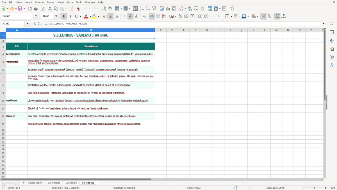Toggle the AutoFilter
This screenshot has height=190, width=337.
pyautogui.click(x=154, y=9)
